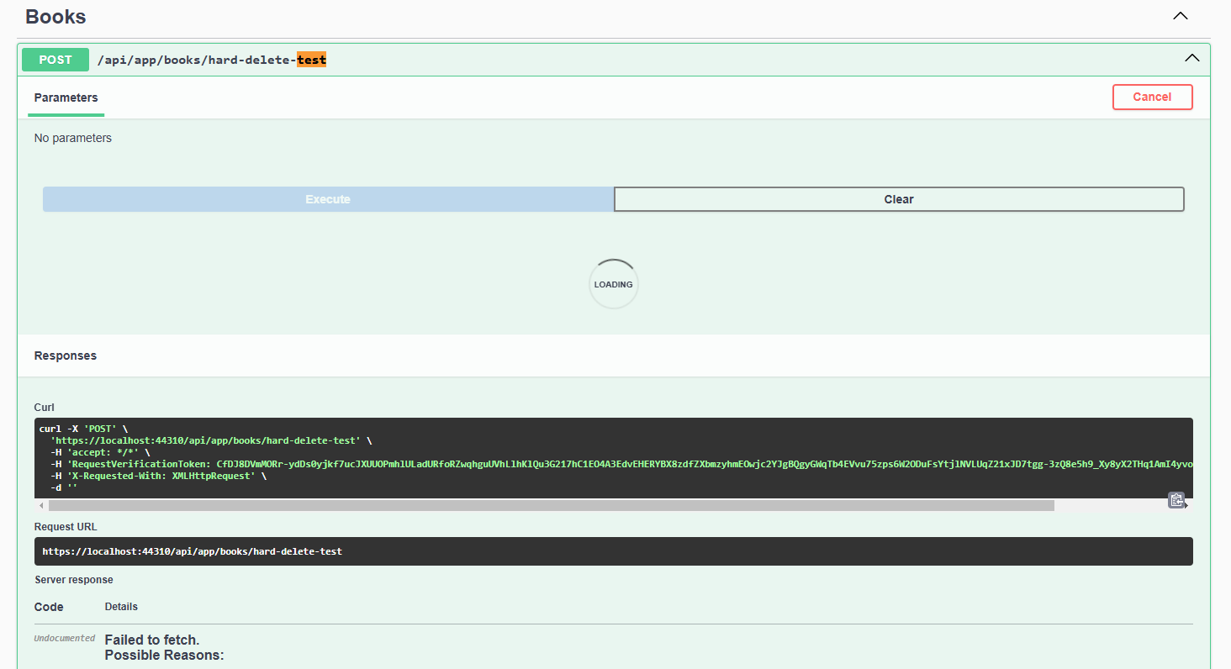Screen dimensions: 1231x669
Task: Collapse the Books section with its chevron
Action: pyautogui.click(x=1181, y=16)
